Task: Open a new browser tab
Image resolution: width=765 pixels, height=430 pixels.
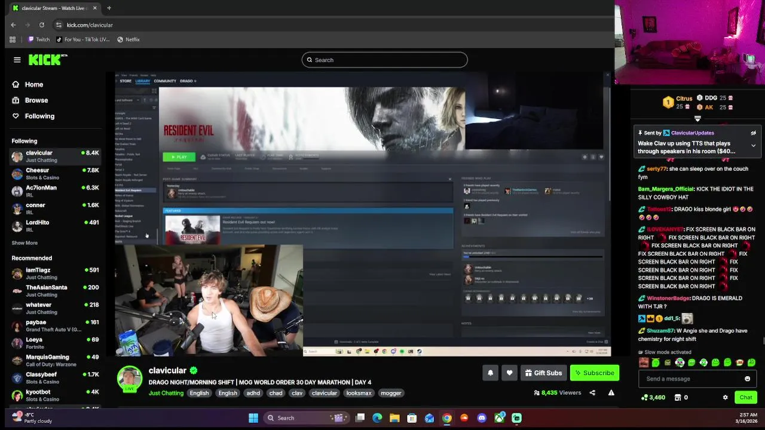Action: pyautogui.click(x=109, y=8)
